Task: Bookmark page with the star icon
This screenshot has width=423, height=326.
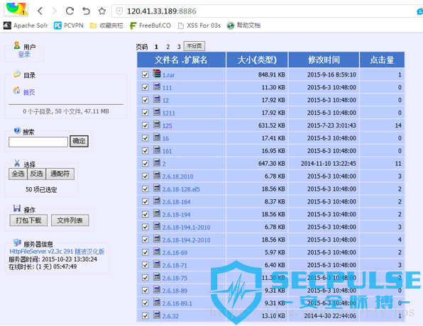Action: point(102,11)
